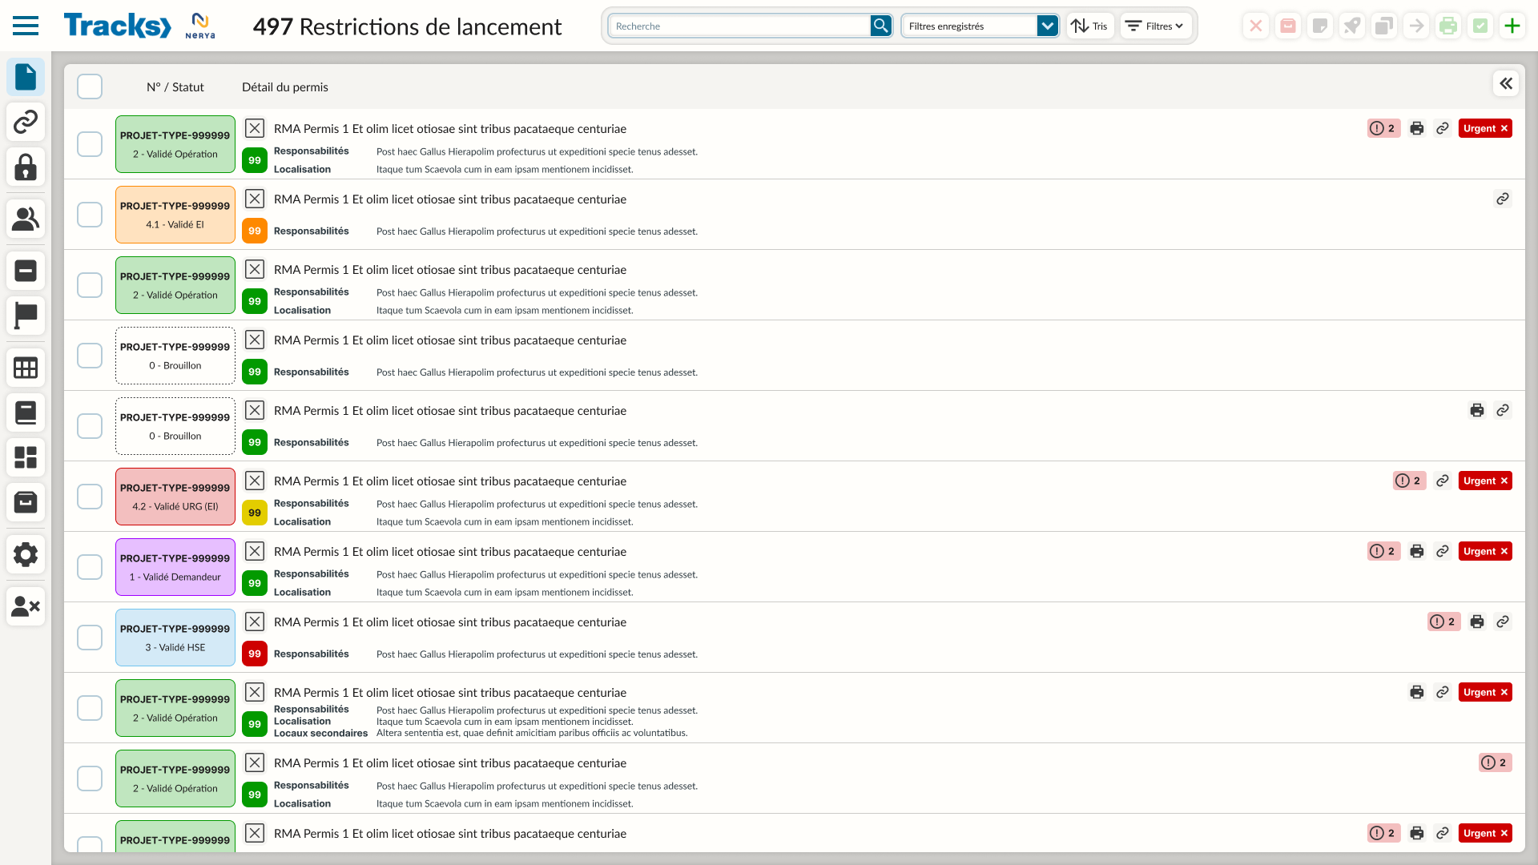Click the green checkmark validate toolbar icon
Screen dimensions: 1538x865
tap(1480, 26)
